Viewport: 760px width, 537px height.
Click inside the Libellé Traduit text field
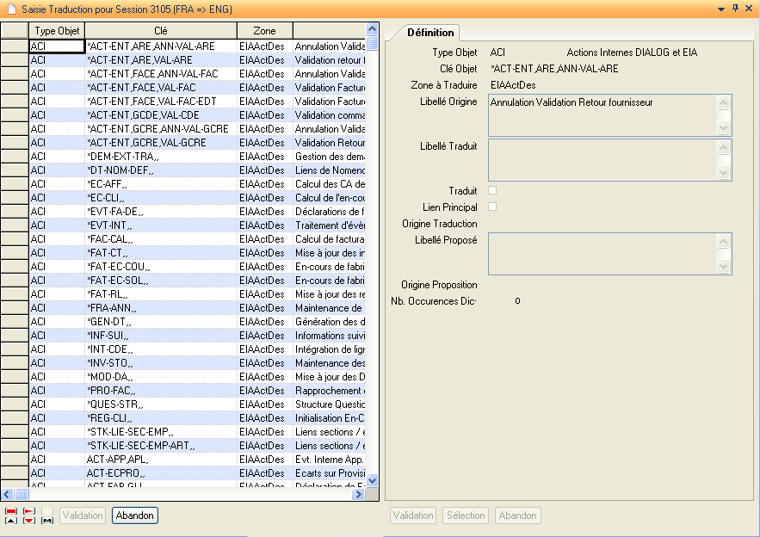click(x=602, y=160)
